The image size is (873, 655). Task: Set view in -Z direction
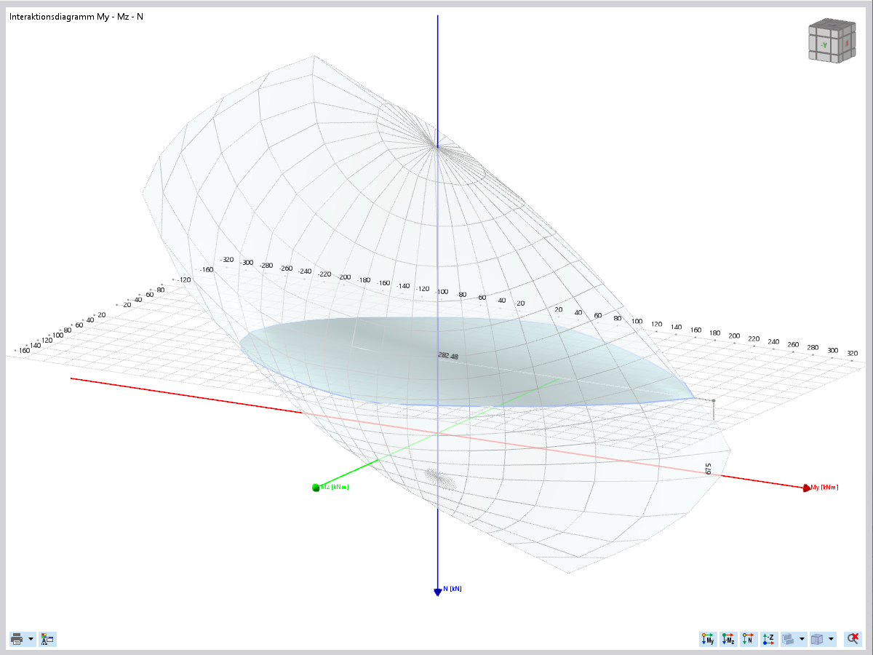(768, 639)
